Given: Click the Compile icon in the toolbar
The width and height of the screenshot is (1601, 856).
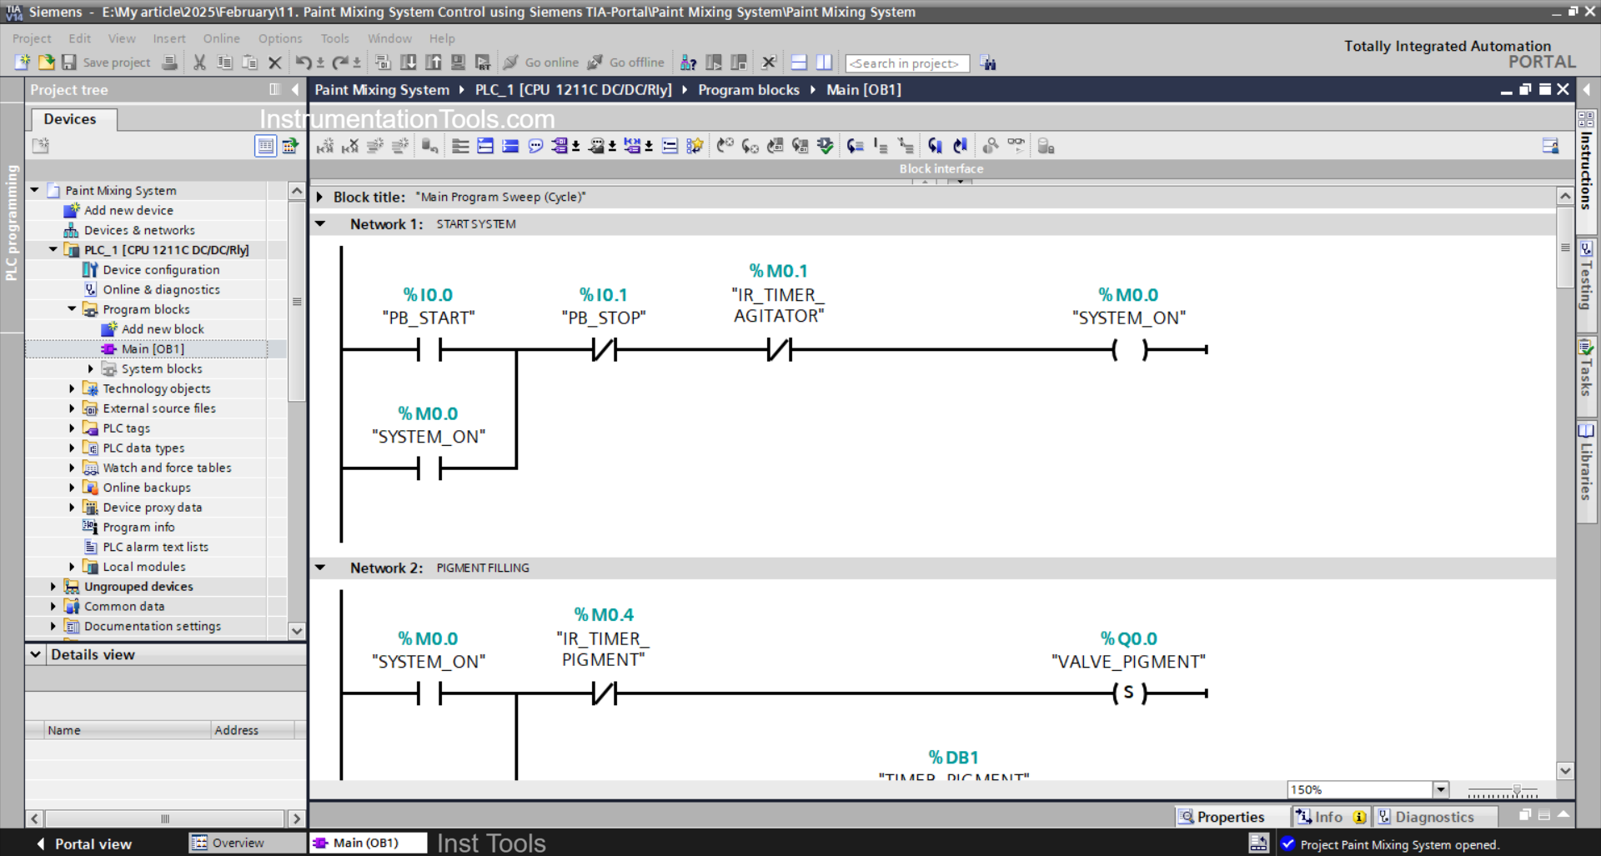Looking at the screenshot, I should coord(384,62).
